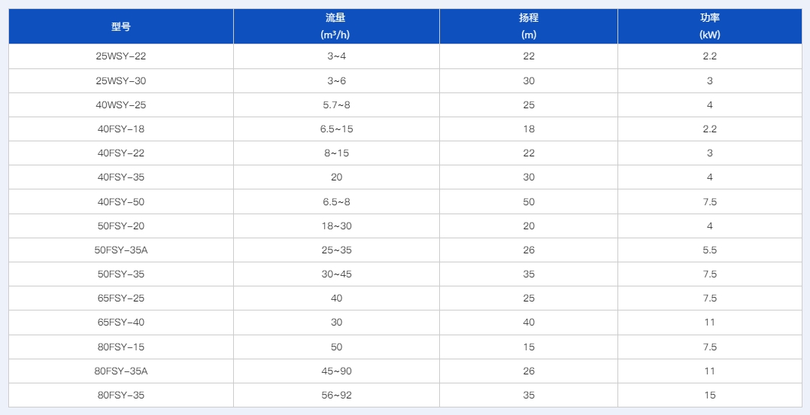Select the 25WSY-22 model cell
This screenshot has height=415, width=810.
121,56
